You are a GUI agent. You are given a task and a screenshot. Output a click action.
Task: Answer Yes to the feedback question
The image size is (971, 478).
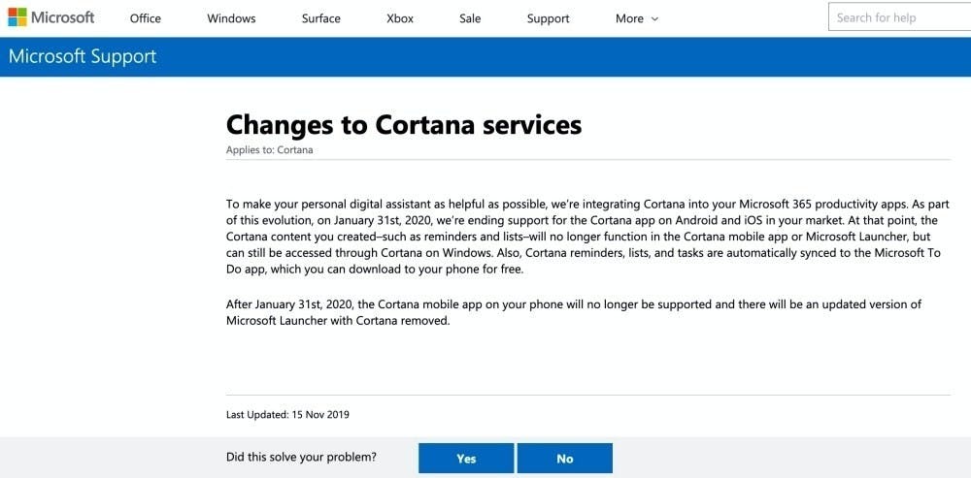(466, 459)
